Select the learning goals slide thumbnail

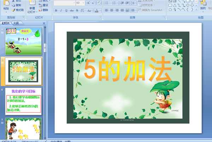(23, 101)
